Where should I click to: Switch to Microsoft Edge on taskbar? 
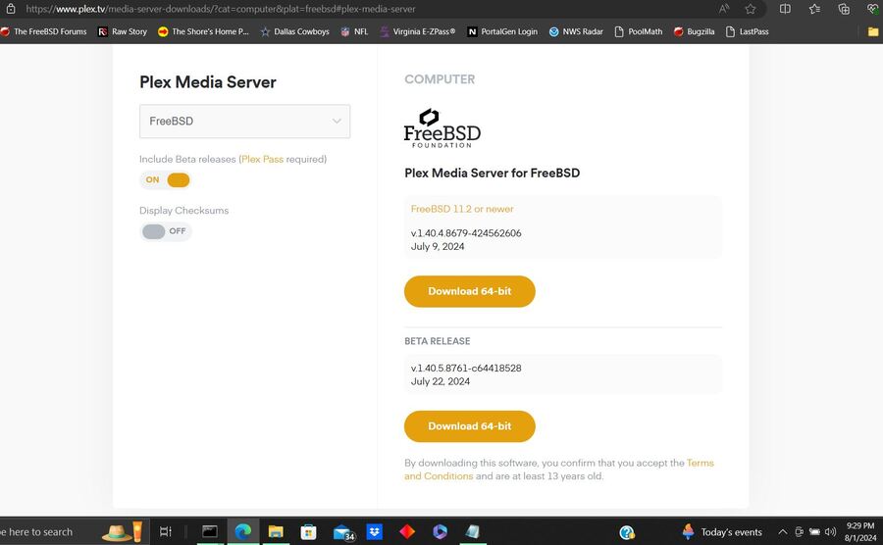coord(242,531)
